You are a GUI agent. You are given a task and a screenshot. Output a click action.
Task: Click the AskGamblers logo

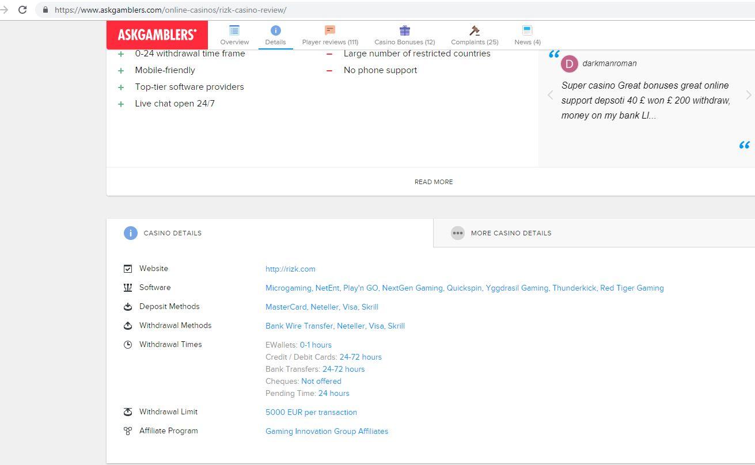[157, 35]
